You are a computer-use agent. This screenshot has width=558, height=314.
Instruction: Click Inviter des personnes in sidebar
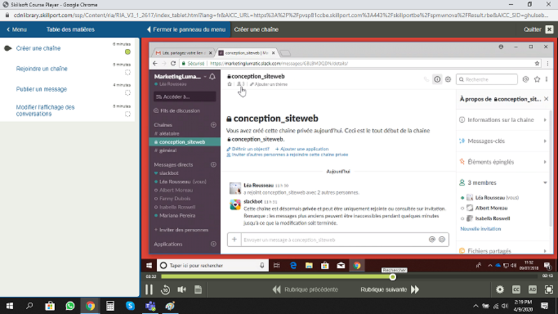(181, 230)
